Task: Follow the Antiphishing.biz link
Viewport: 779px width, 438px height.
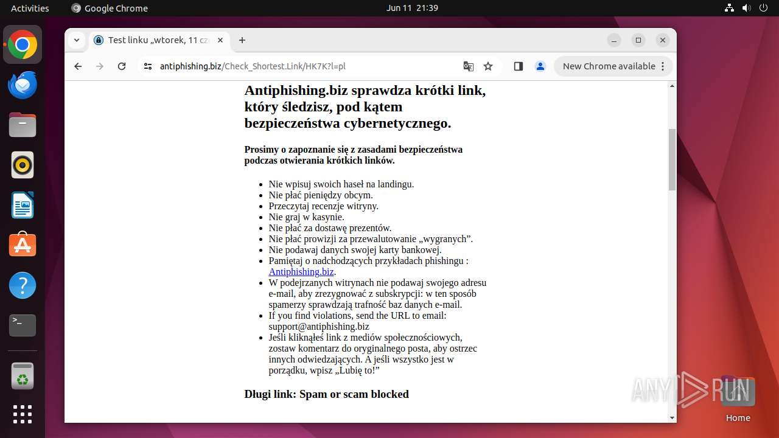Action: point(301,272)
